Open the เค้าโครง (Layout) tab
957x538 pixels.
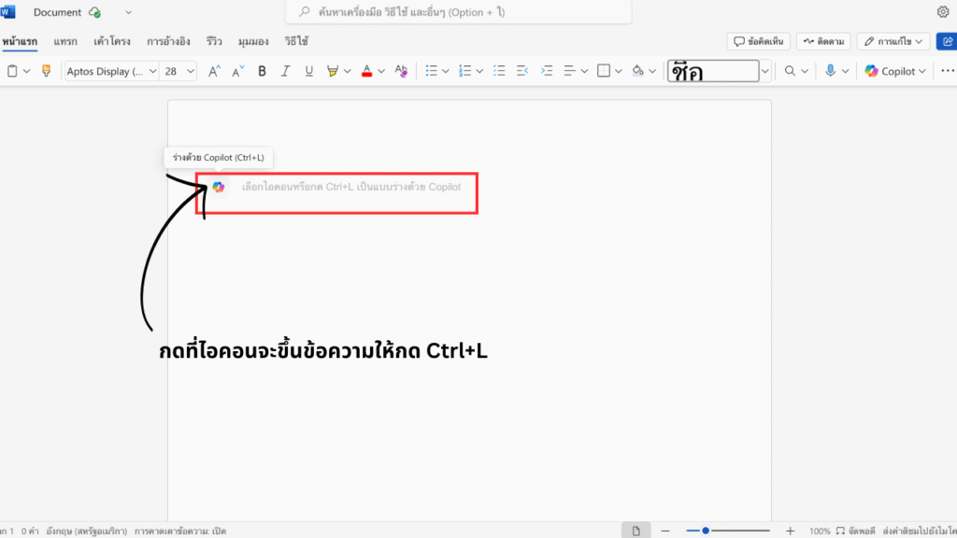coord(110,41)
